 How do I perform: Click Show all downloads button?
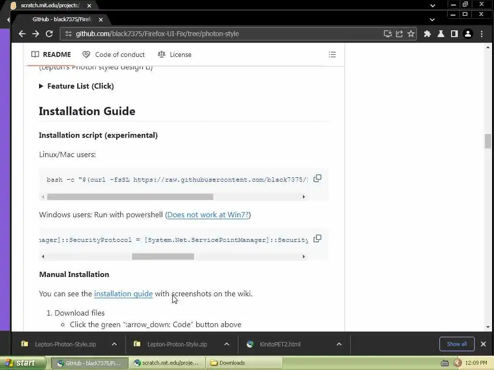coord(457,344)
